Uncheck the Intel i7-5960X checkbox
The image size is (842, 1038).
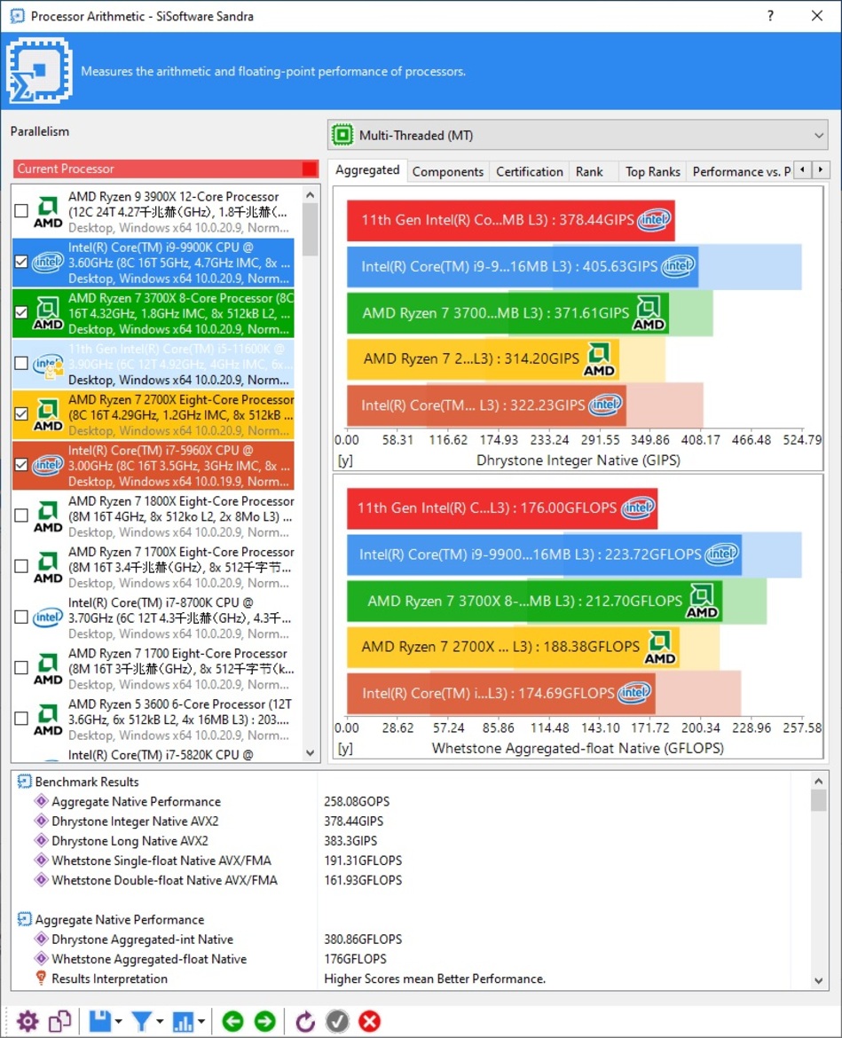pos(21,465)
